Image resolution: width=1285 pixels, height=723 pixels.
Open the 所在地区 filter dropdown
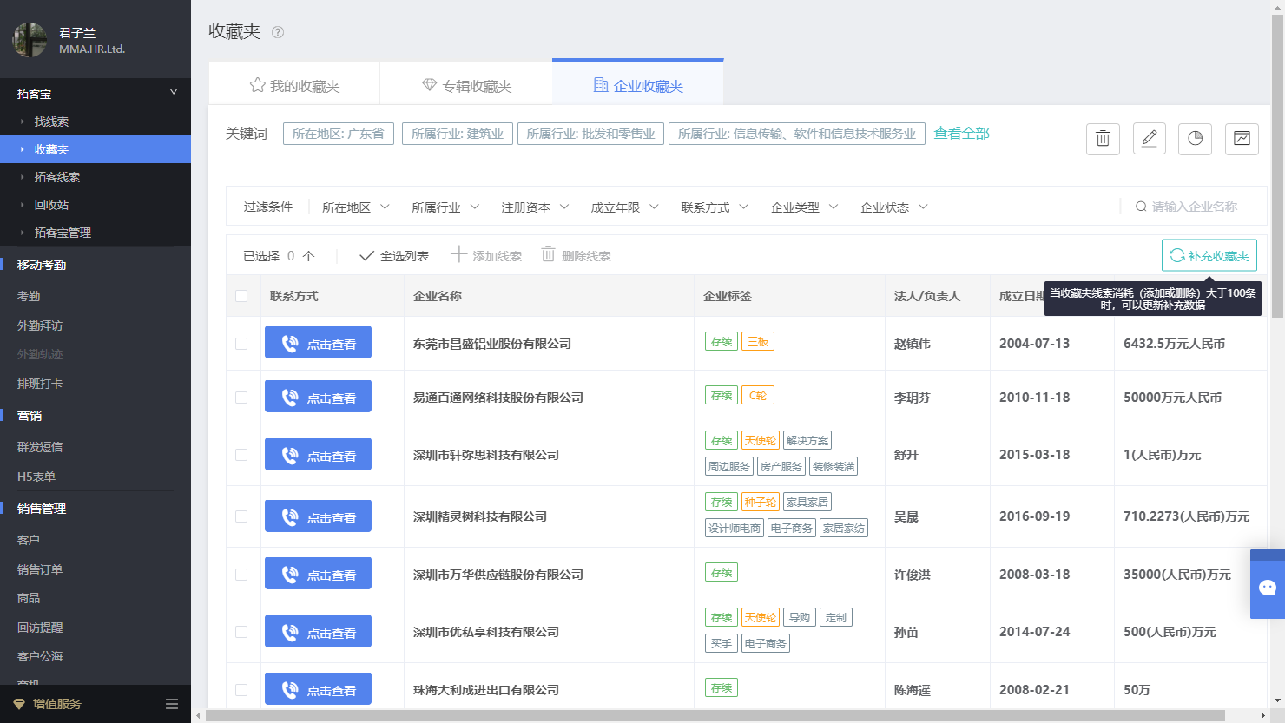click(355, 207)
